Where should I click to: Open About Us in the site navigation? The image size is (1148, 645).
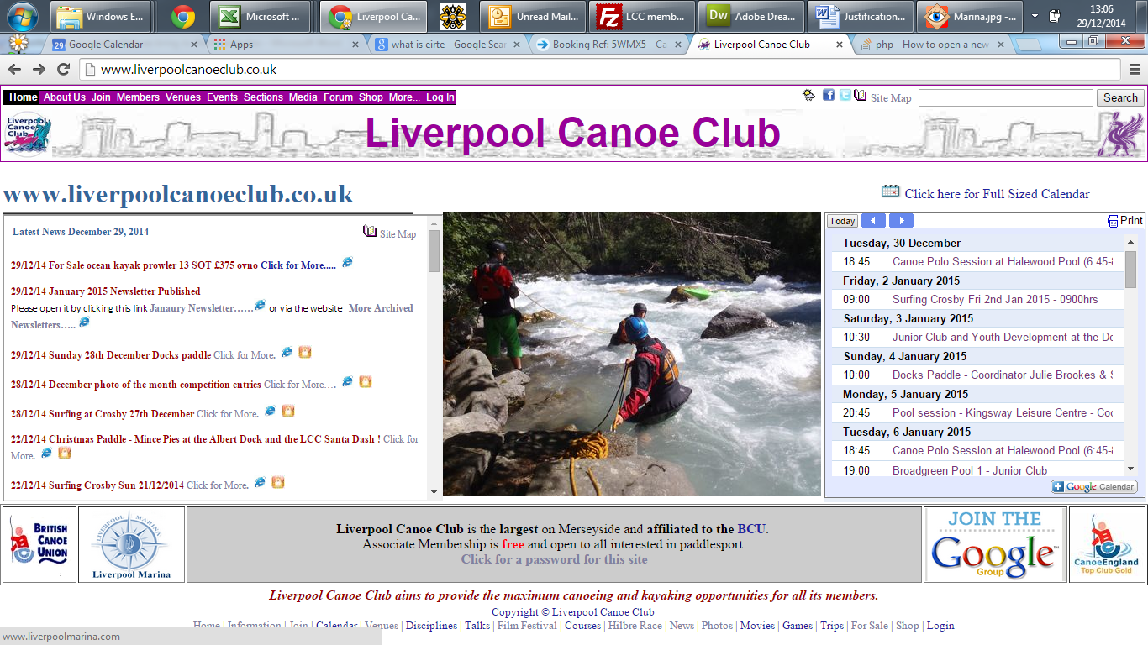(65, 97)
